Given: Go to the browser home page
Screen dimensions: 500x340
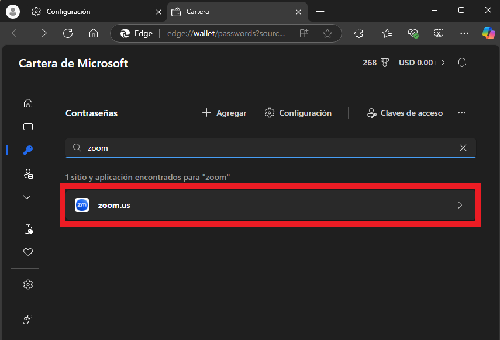Looking at the screenshot, I should [x=94, y=33].
